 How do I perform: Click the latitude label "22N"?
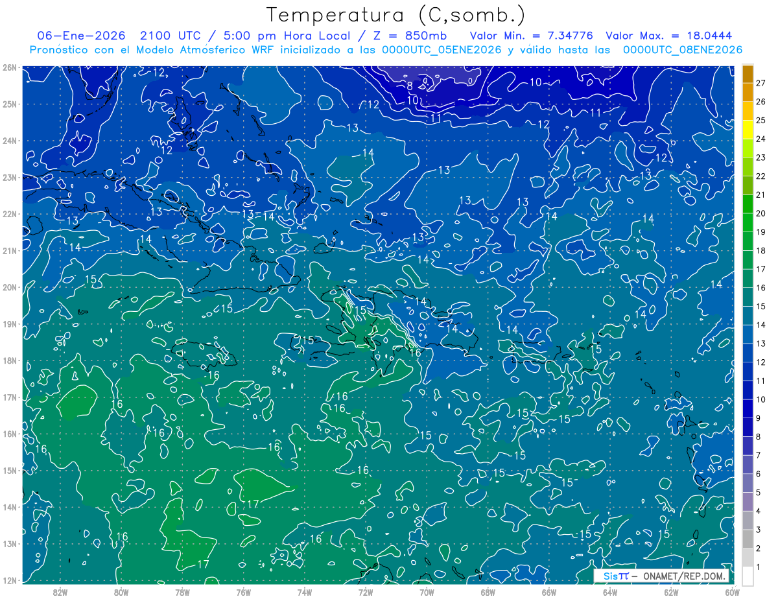point(10,214)
